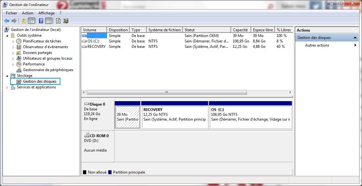The width and height of the screenshot is (362, 186).
Task: Open the export list folder icon
Action: (x=24, y=20)
